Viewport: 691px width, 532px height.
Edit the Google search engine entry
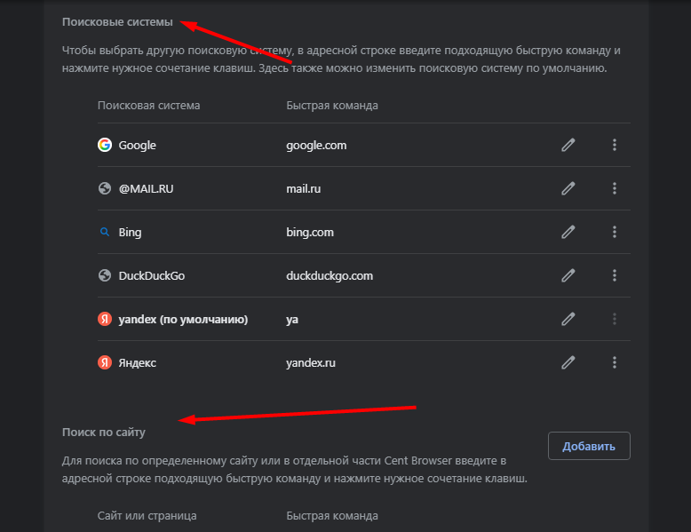(x=568, y=145)
